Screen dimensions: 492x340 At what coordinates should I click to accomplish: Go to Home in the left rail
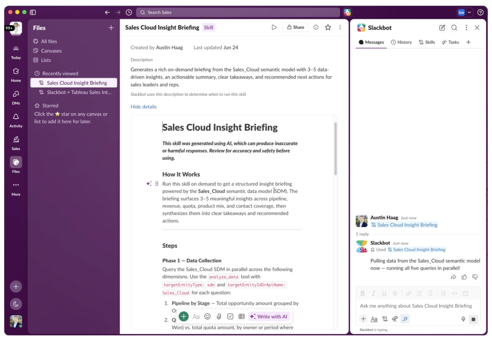pyautogui.click(x=16, y=75)
